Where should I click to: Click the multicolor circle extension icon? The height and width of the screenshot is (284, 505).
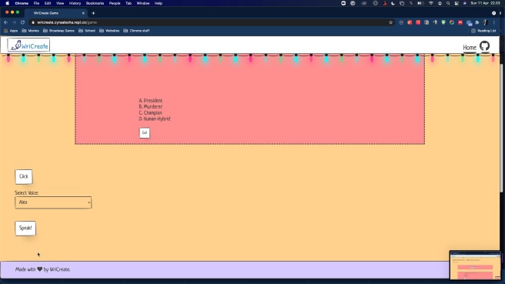(x=452, y=22)
